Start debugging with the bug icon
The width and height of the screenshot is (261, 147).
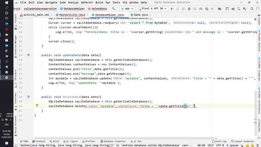pos(189,9)
